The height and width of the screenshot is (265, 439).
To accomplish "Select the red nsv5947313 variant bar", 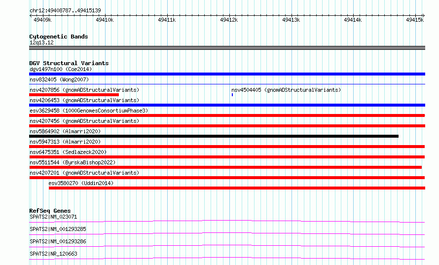I will tap(227, 147).
